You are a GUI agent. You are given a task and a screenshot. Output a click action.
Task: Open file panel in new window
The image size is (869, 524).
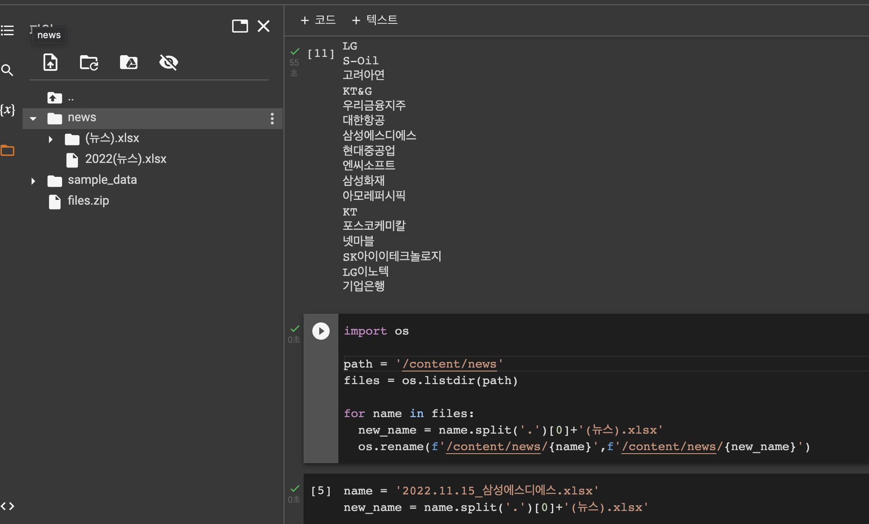point(240,26)
